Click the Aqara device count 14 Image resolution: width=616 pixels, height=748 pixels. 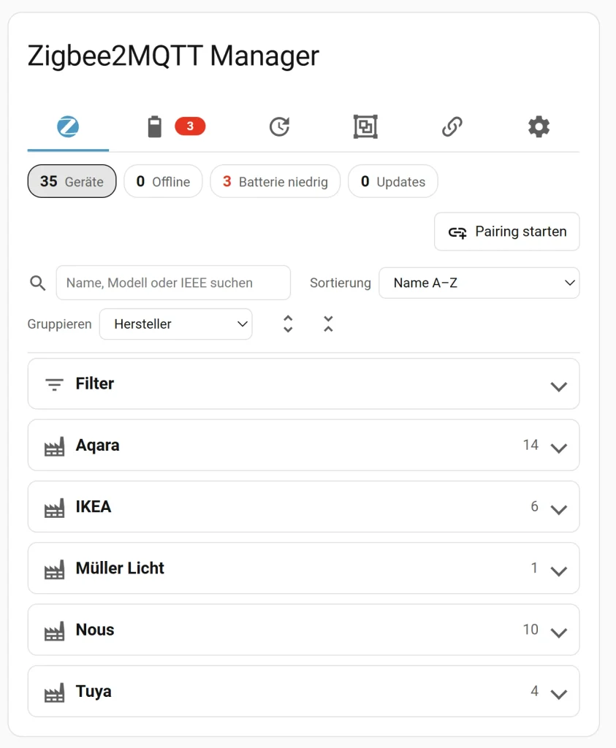pos(531,445)
